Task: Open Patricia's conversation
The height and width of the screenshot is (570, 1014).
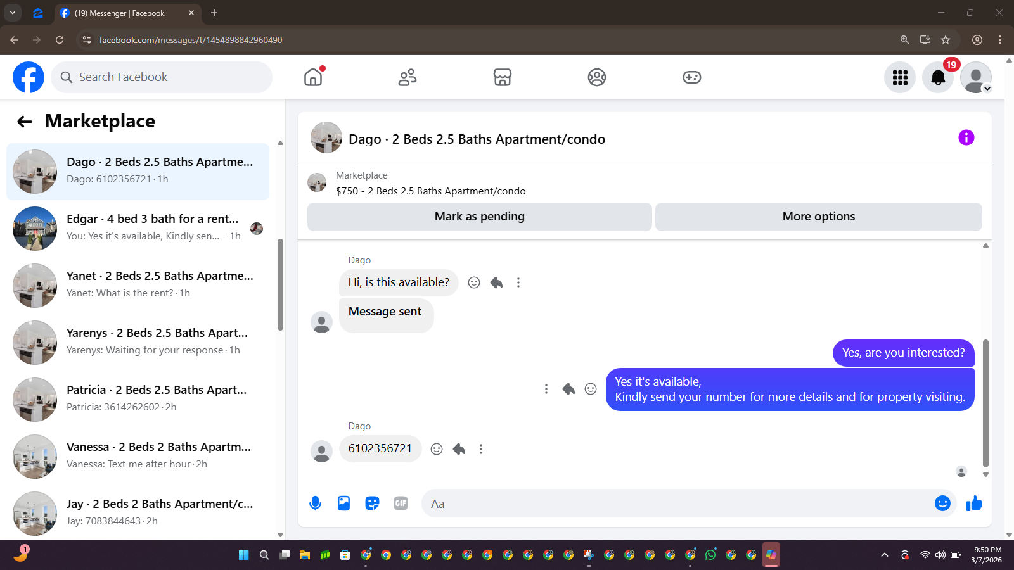Action: pyautogui.click(x=138, y=400)
